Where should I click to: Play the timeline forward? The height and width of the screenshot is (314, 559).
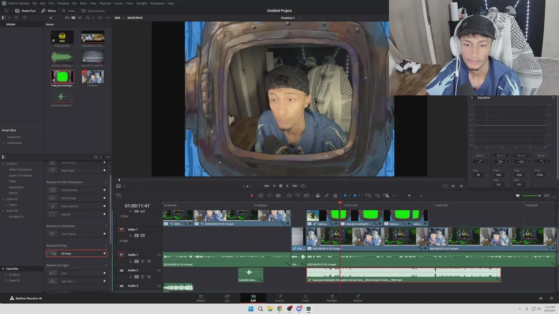tap(287, 186)
